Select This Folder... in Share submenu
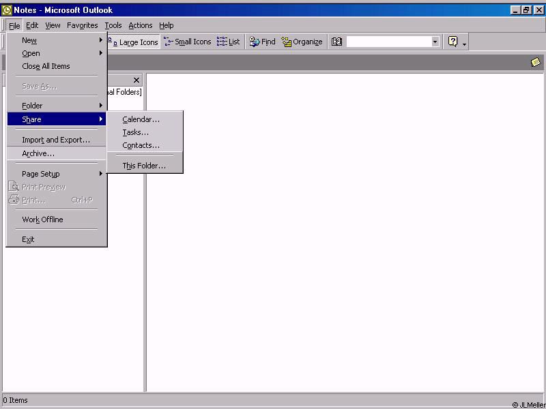 144,166
